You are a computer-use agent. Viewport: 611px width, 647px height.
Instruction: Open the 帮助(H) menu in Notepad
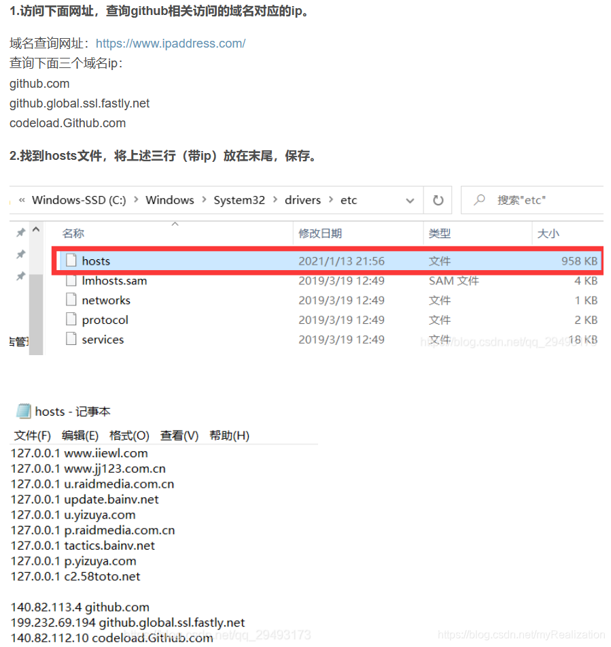pyautogui.click(x=229, y=435)
